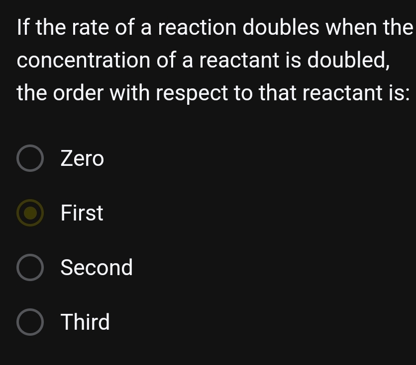
Task: Click the Zero radio button circle
Action: (x=30, y=158)
